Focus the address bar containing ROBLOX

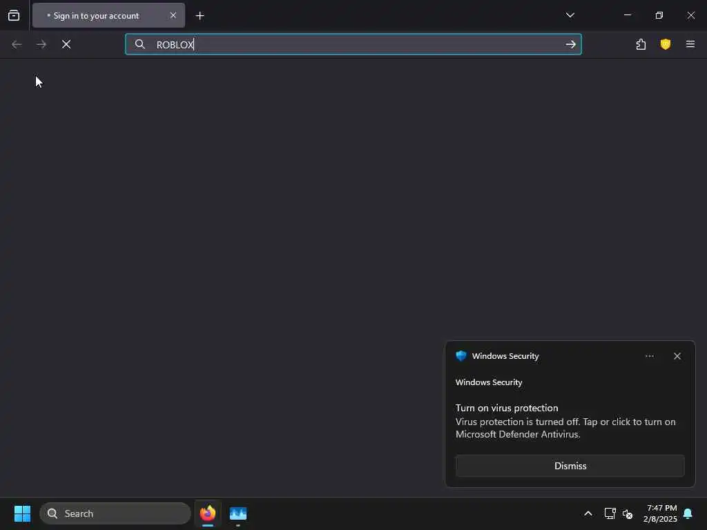[x=353, y=44]
